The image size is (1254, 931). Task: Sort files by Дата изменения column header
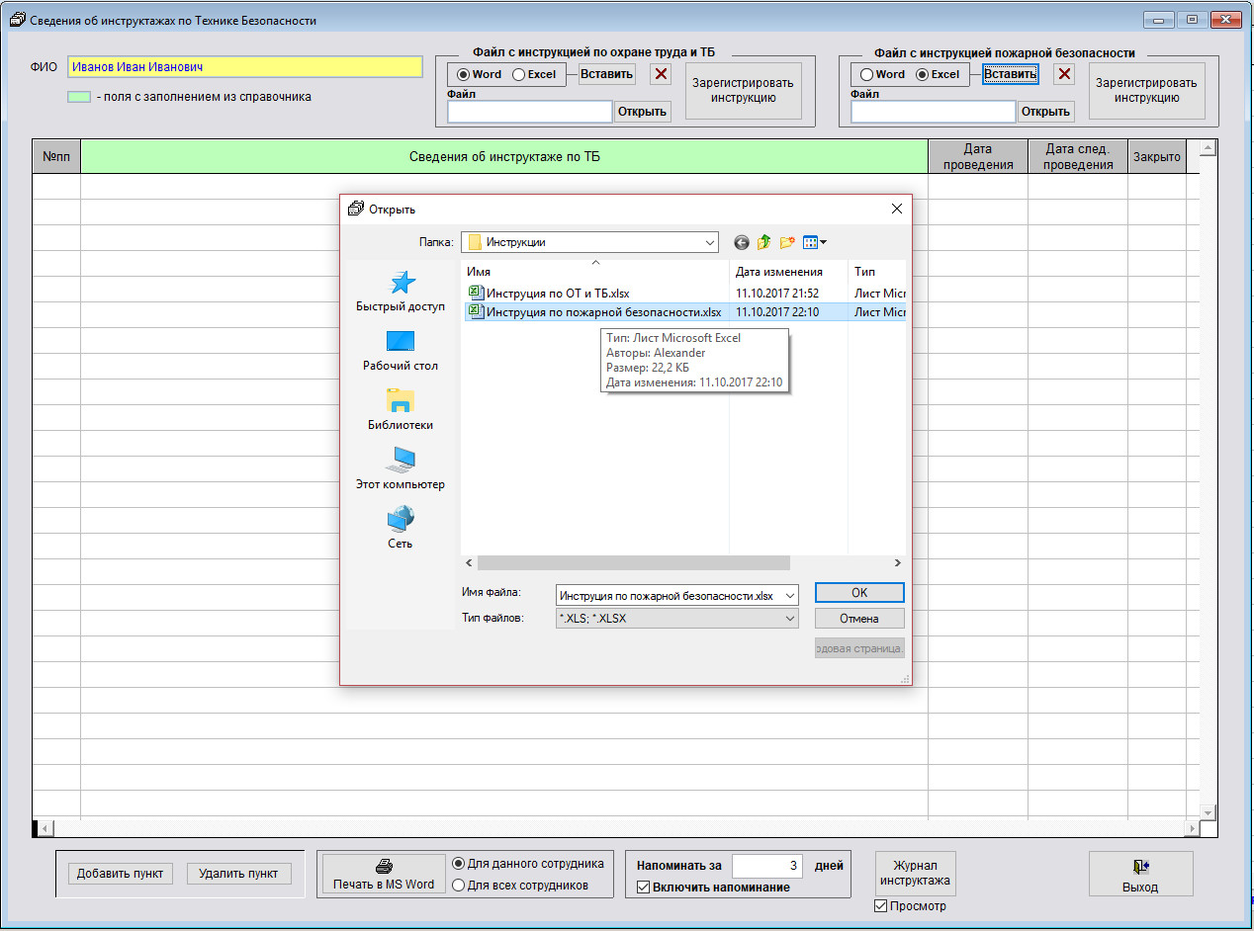point(779,271)
